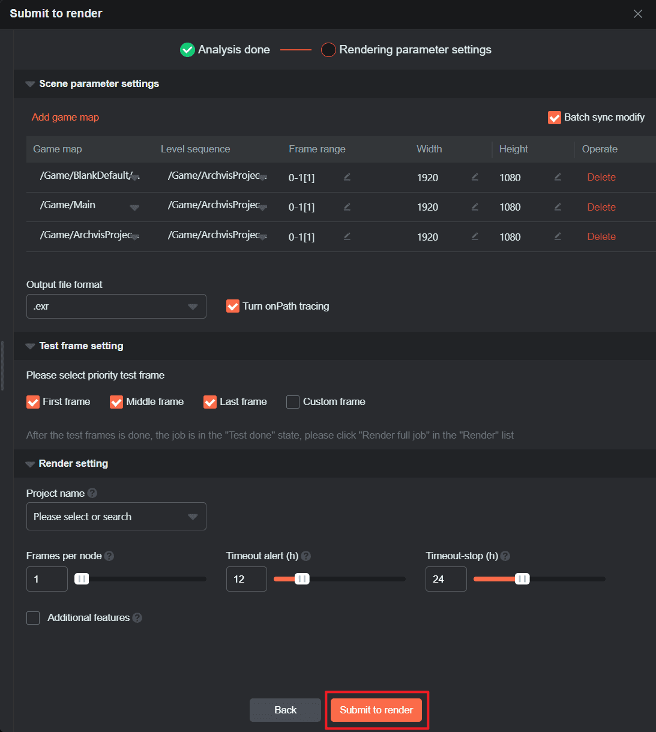This screenshot has height=732, width=656.
Task: Click help icon beside Frames per node
Action: pyautogui.click(x=109, y=556)
